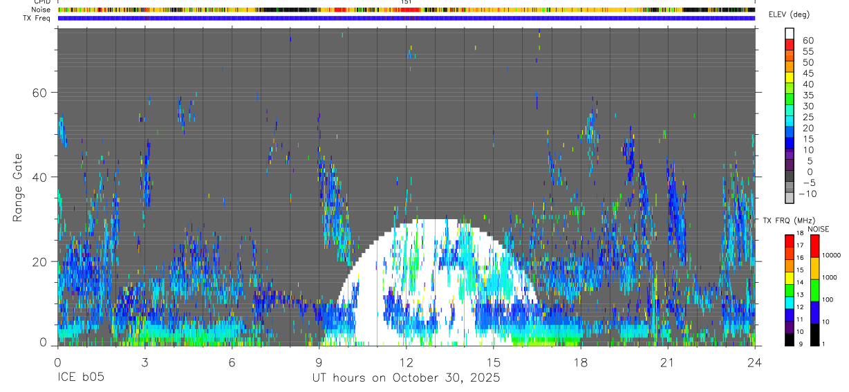Select the red segment of ELEV colorbar
Image resolution: width=849 pixels, height=392 pixels.
[790, 44]
